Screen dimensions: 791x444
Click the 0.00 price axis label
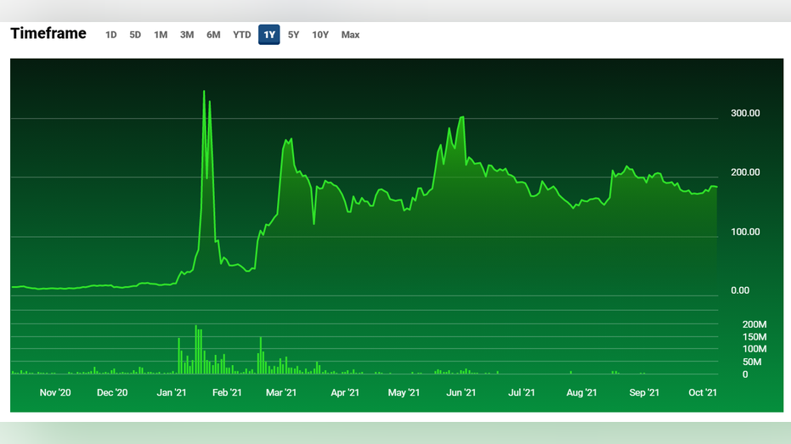click(x=740, y=290)
